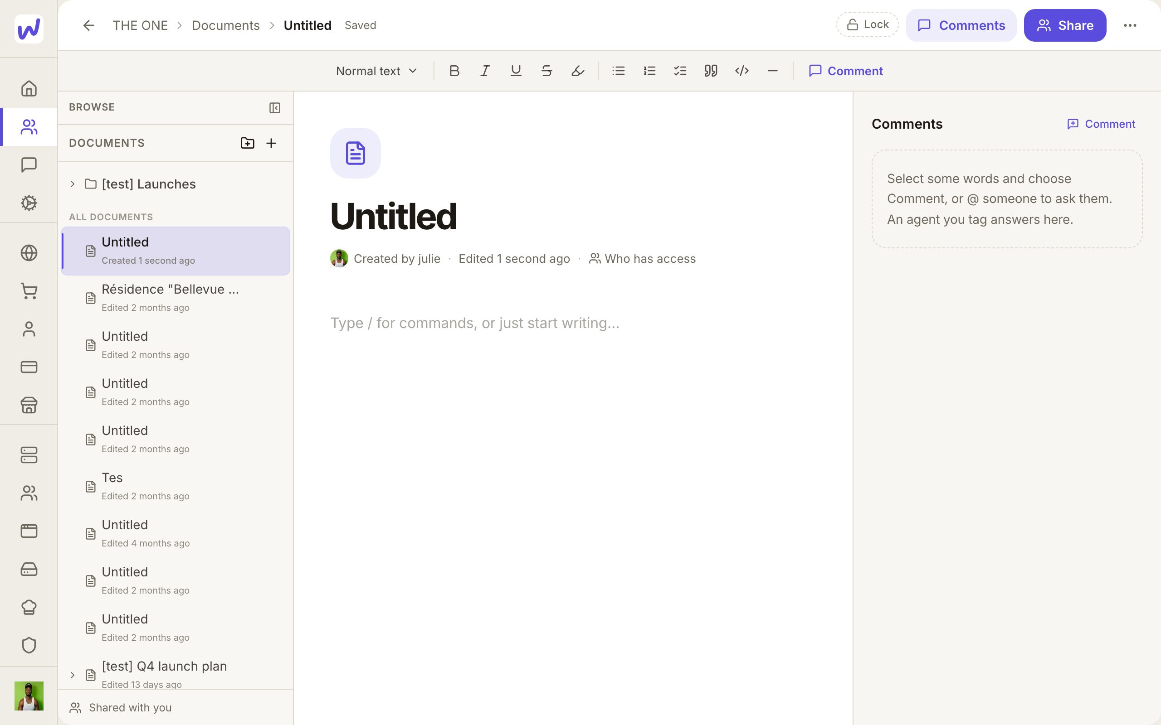Click the Comment button in Comments panel
This screenshot has width=1161, height=725.
(x=1101, y=124)
